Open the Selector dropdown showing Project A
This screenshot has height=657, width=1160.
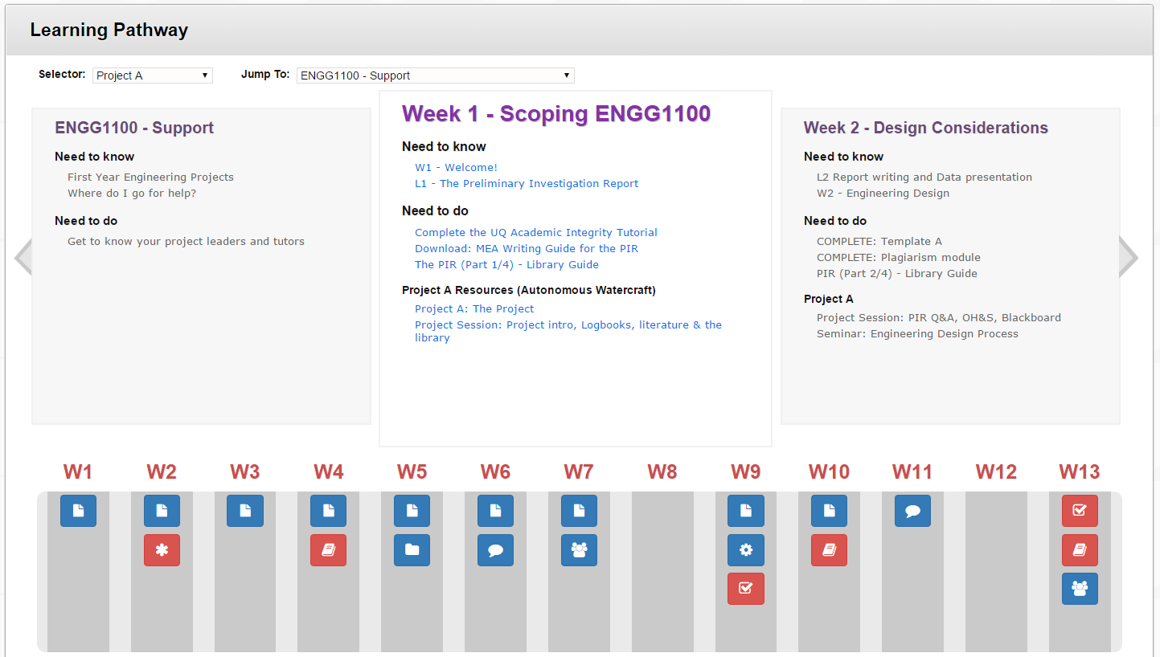153,75
